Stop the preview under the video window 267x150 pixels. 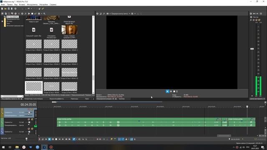(174, 92)
